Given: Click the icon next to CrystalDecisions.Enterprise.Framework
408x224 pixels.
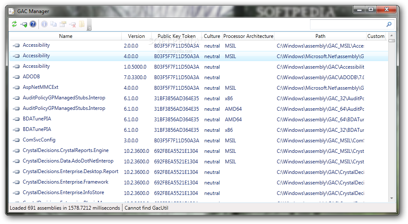Looking at the screenshot, I should tap(16, 182).
